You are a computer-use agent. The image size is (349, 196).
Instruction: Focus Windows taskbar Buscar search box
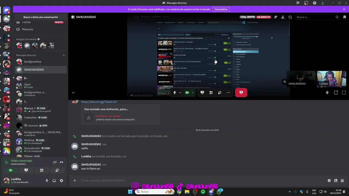click(x=155, y=192)
